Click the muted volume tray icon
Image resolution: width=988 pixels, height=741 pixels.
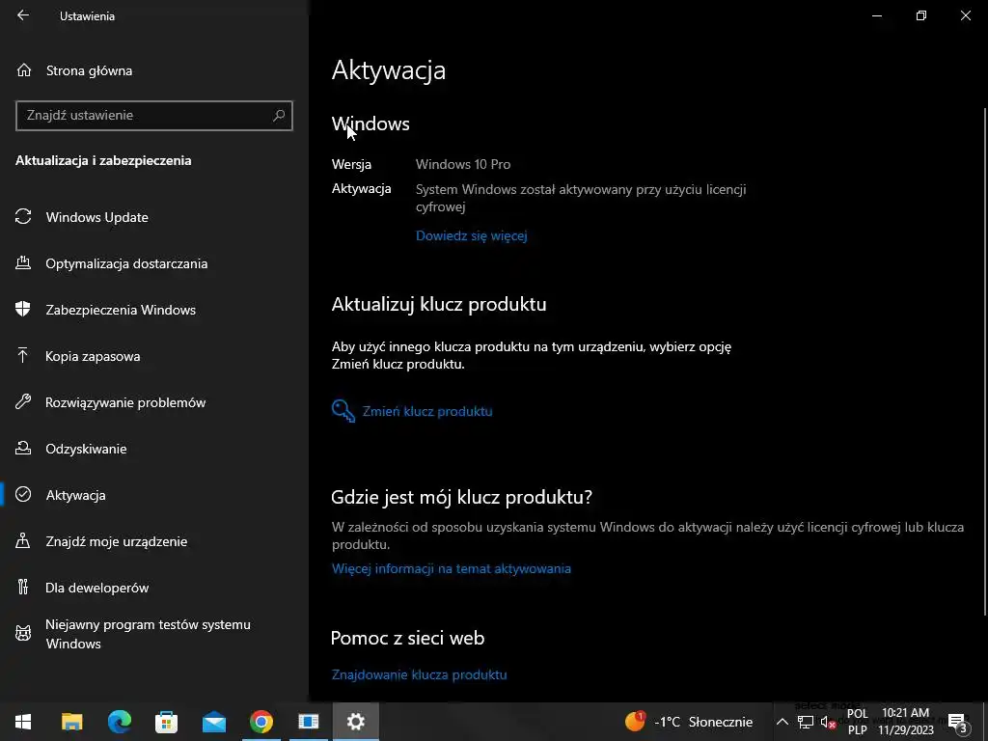click(828, 722)
